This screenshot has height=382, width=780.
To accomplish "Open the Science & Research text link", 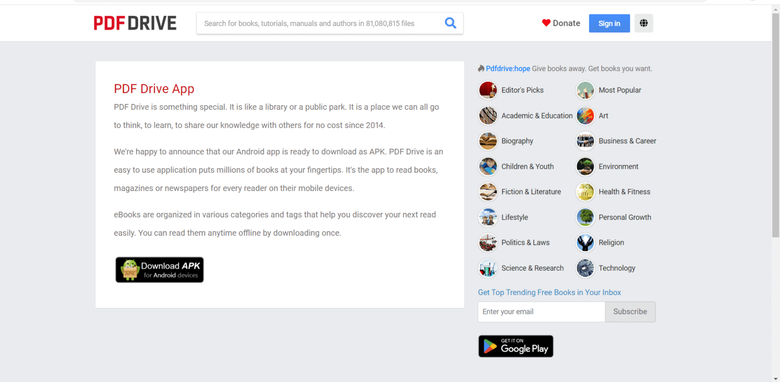I will pos(533,268).
